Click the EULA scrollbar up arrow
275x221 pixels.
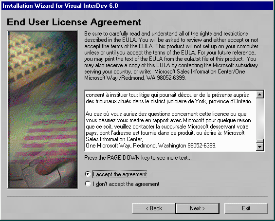pos(260,95)
